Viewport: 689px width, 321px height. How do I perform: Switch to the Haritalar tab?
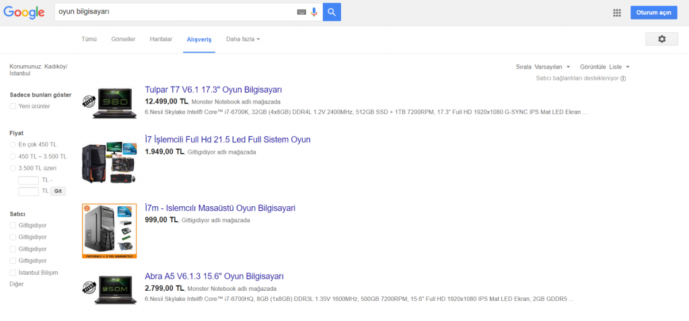(x=161, y=39)
